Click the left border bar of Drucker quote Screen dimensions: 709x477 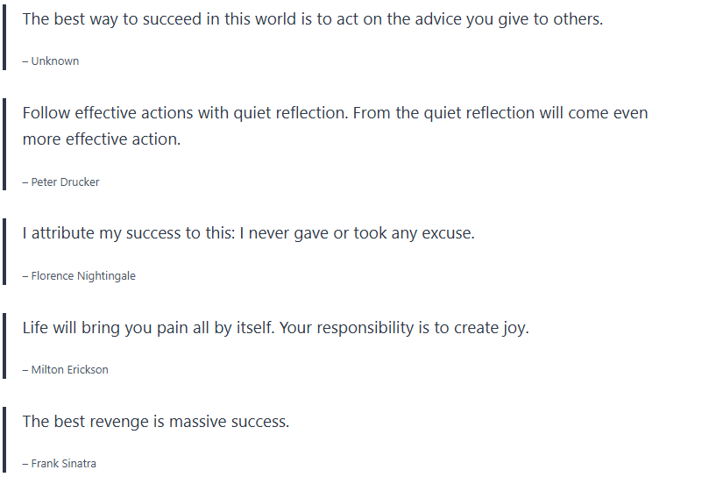(x=4, y=146)
